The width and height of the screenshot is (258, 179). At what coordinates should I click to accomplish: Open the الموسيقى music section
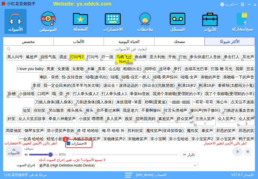(48, 21)
